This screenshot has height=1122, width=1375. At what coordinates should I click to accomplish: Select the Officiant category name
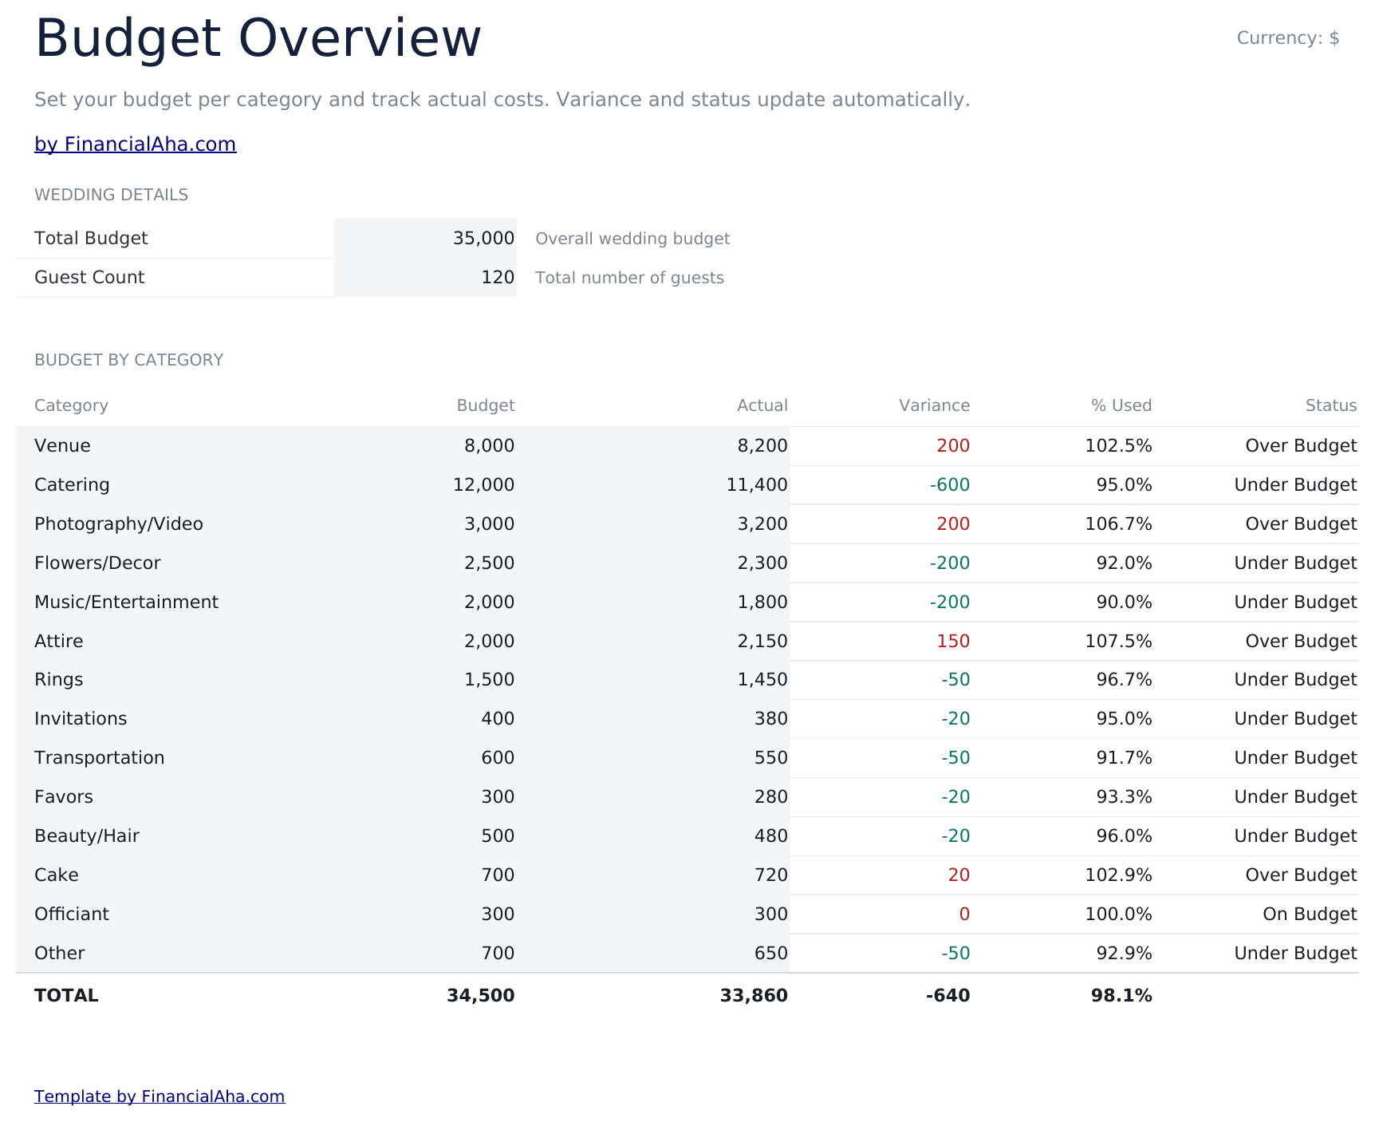(72, 915)
